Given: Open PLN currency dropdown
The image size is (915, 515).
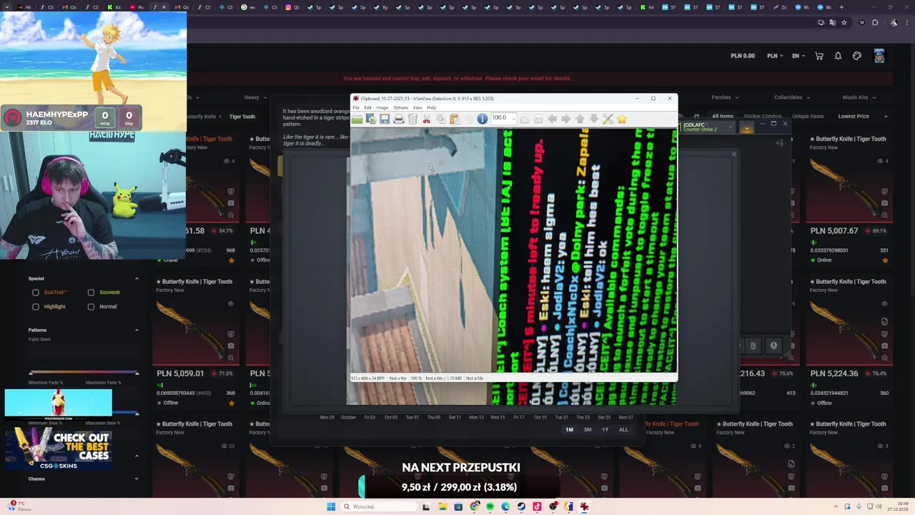Looking at the screenshot, I should [x=775, y=56].
